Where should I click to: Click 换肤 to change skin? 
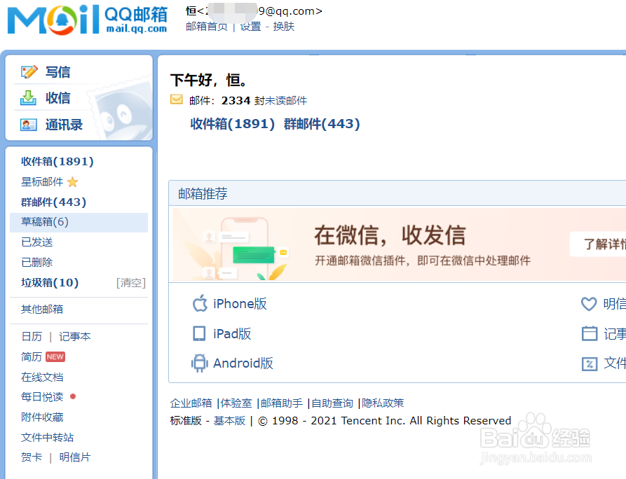283,27
